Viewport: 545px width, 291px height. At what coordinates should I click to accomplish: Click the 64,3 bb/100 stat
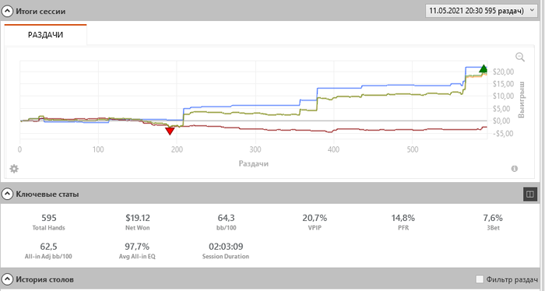coord(226,222)
